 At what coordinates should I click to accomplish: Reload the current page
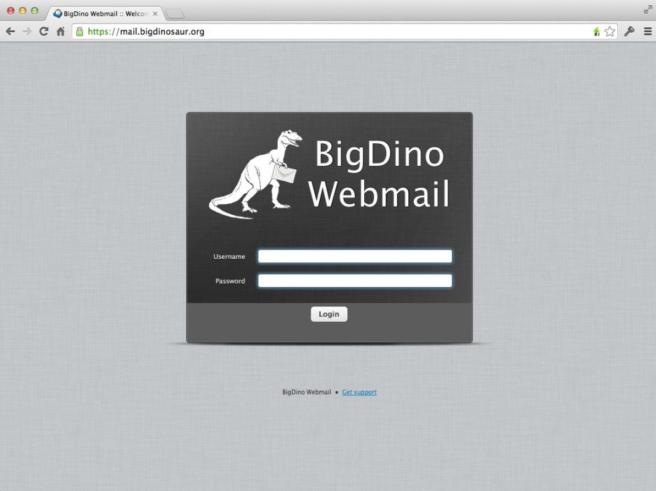(x=43, y=31)
